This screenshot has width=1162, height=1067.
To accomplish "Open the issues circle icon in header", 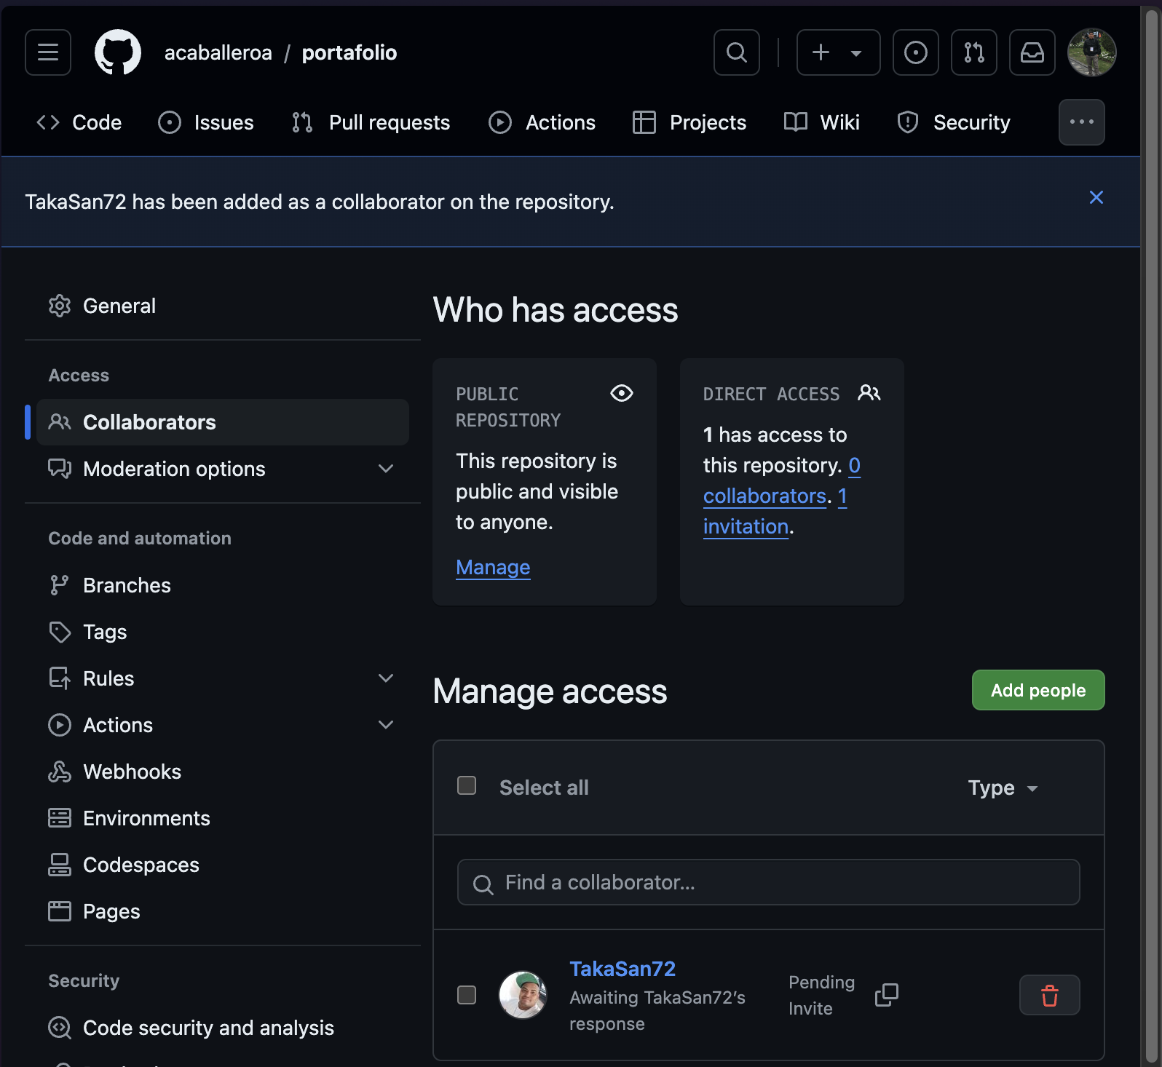I will click(x=916, y=52).
